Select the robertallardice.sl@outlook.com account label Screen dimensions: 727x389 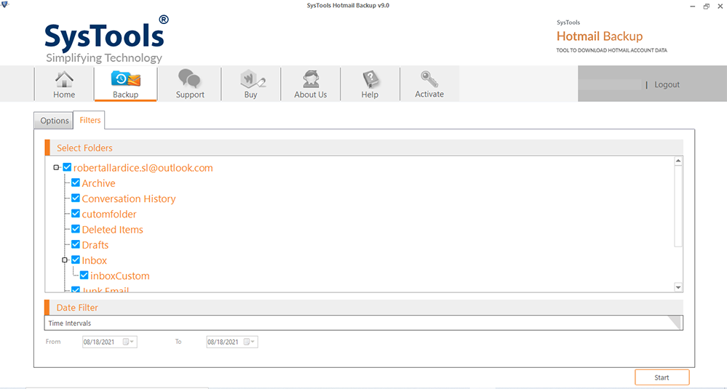click(143, 168)
